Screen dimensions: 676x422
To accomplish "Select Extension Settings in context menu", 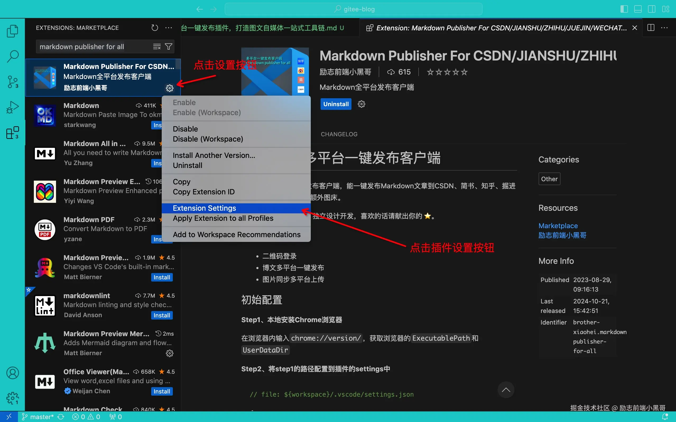I will [204, 208].
